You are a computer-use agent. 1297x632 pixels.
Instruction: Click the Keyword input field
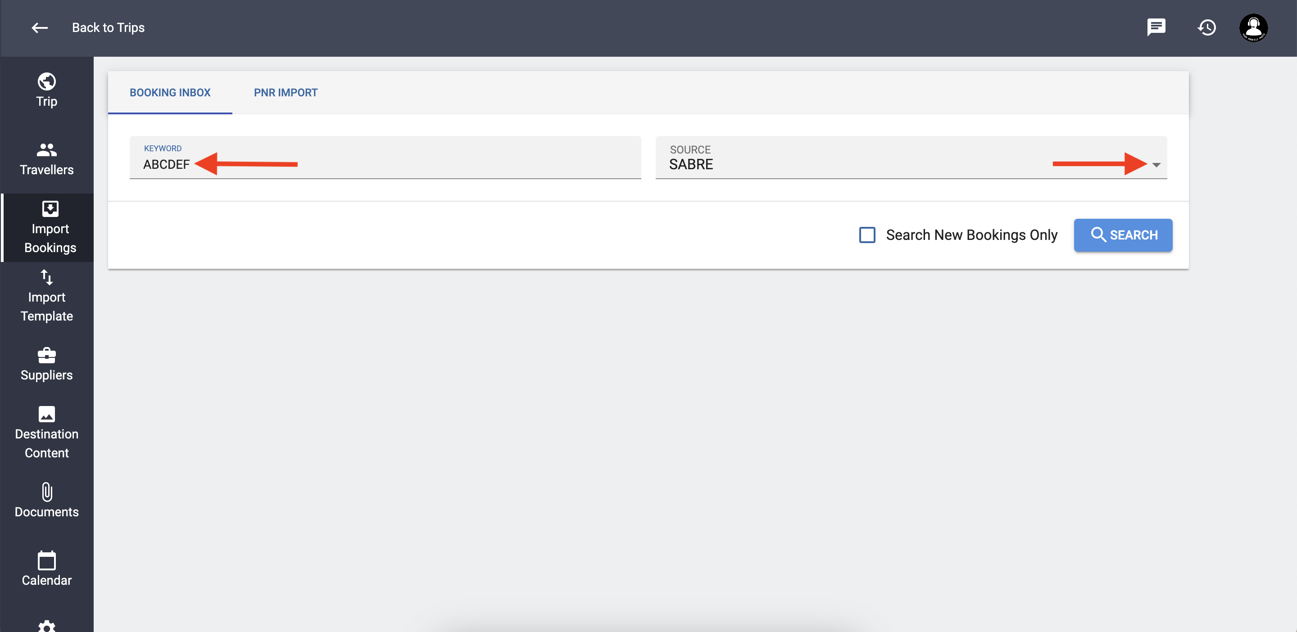[x=385, y=158]
